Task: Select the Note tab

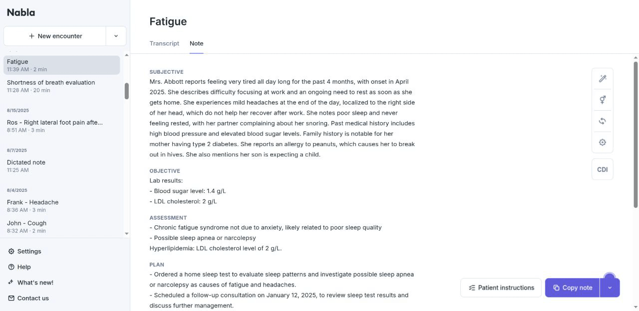Action: coord(196,43)
